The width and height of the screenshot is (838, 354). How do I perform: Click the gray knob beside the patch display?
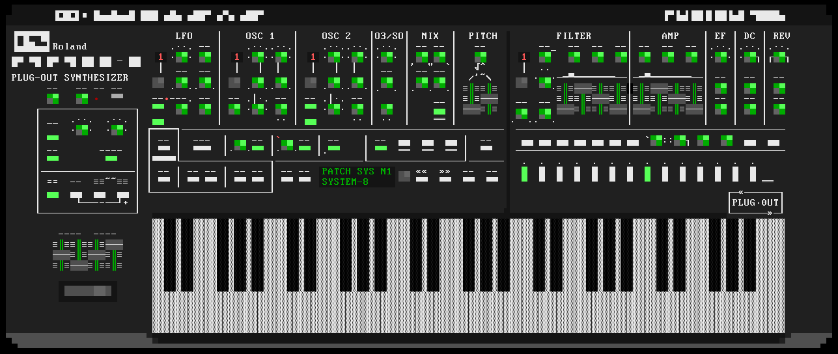(x=404, y=176)
